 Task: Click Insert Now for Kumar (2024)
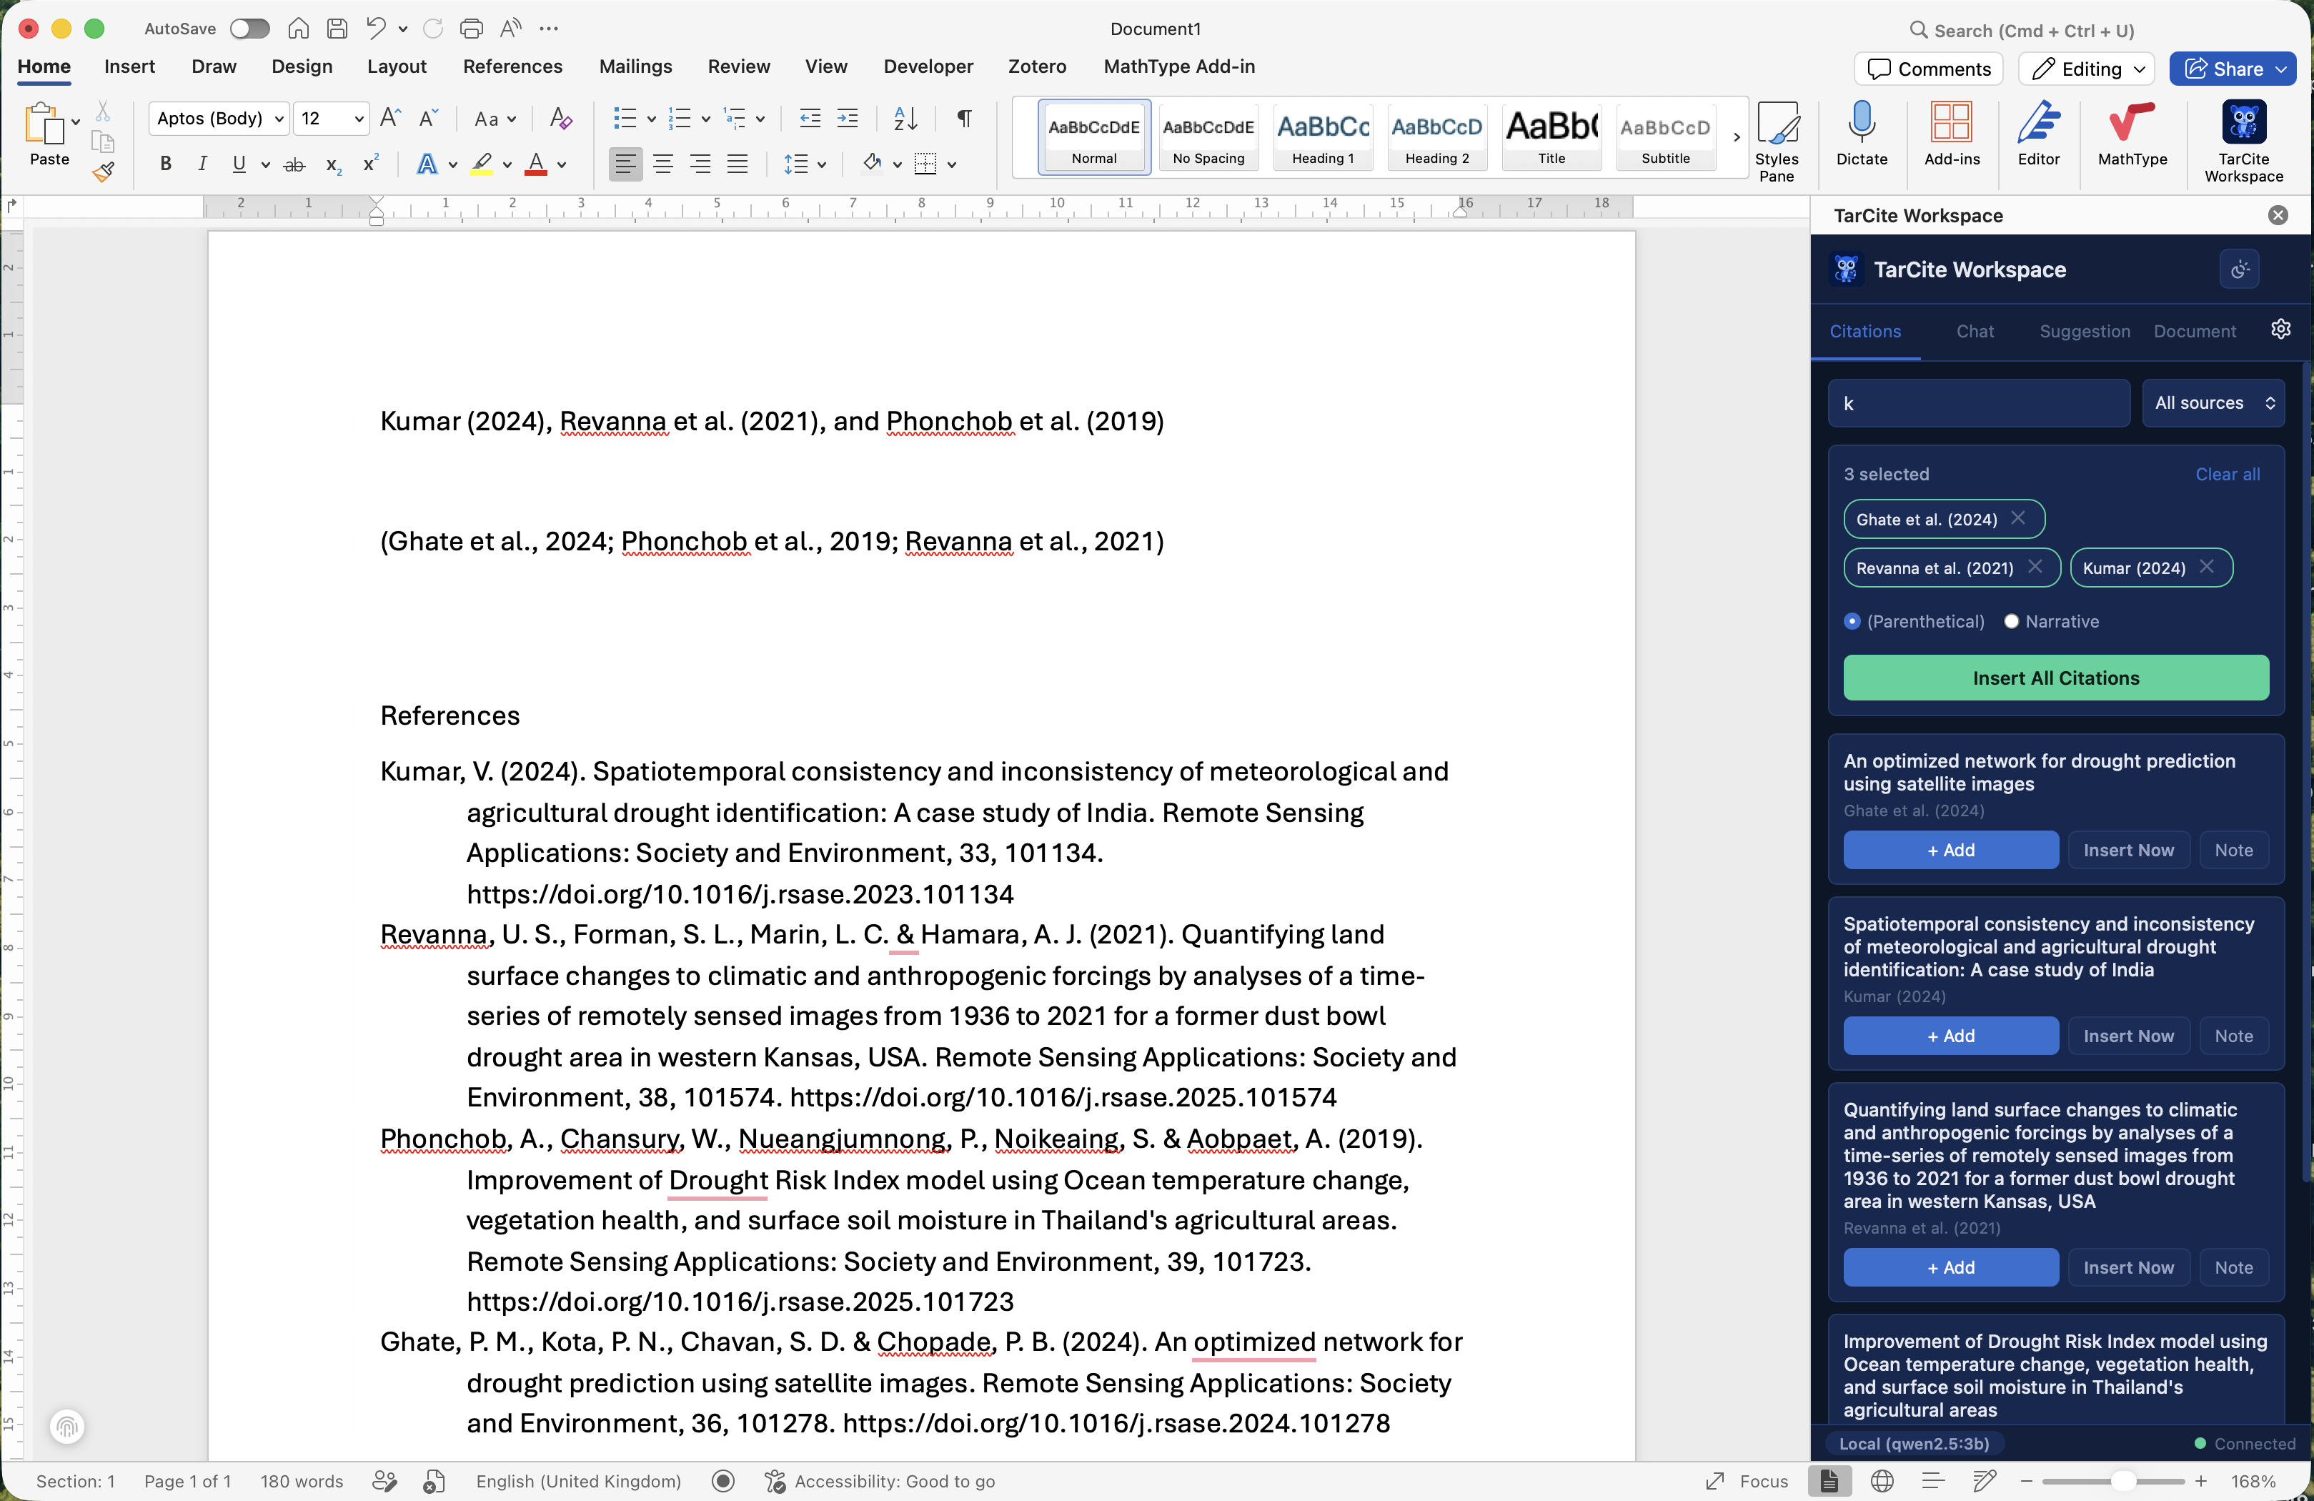click(2128, 1036)
